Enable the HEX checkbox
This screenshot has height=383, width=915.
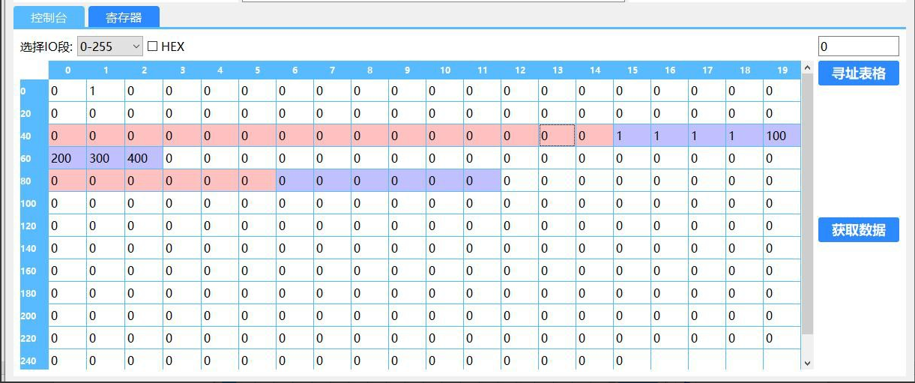pos(153,46)
